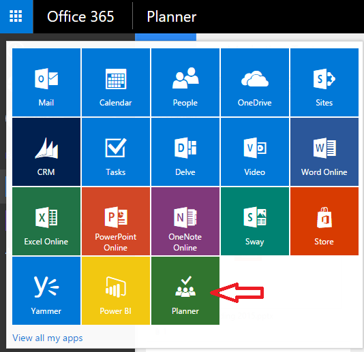Open the OneDrive tile
This screenshot has width=364, height=352.
(x=255, y=82)
